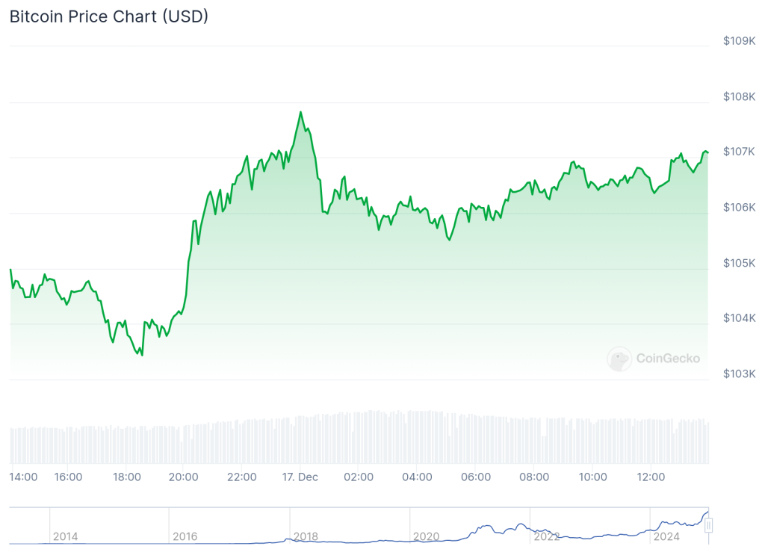
Task: Jump to 2022 in the navigator timeline
Action: coord(546,536)
